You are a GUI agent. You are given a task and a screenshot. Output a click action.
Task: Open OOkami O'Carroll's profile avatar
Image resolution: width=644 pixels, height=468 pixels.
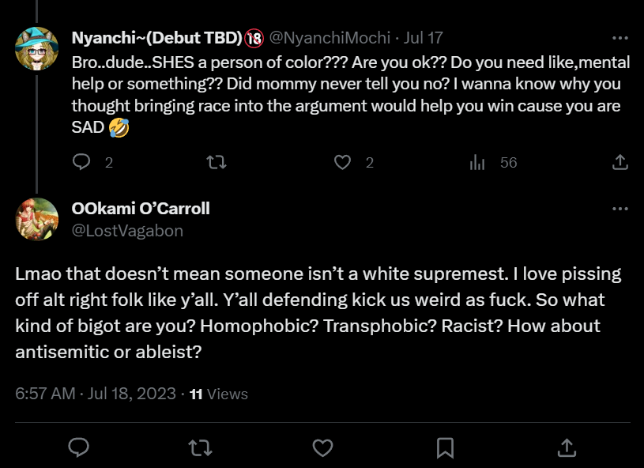click(x=36, y=219)
